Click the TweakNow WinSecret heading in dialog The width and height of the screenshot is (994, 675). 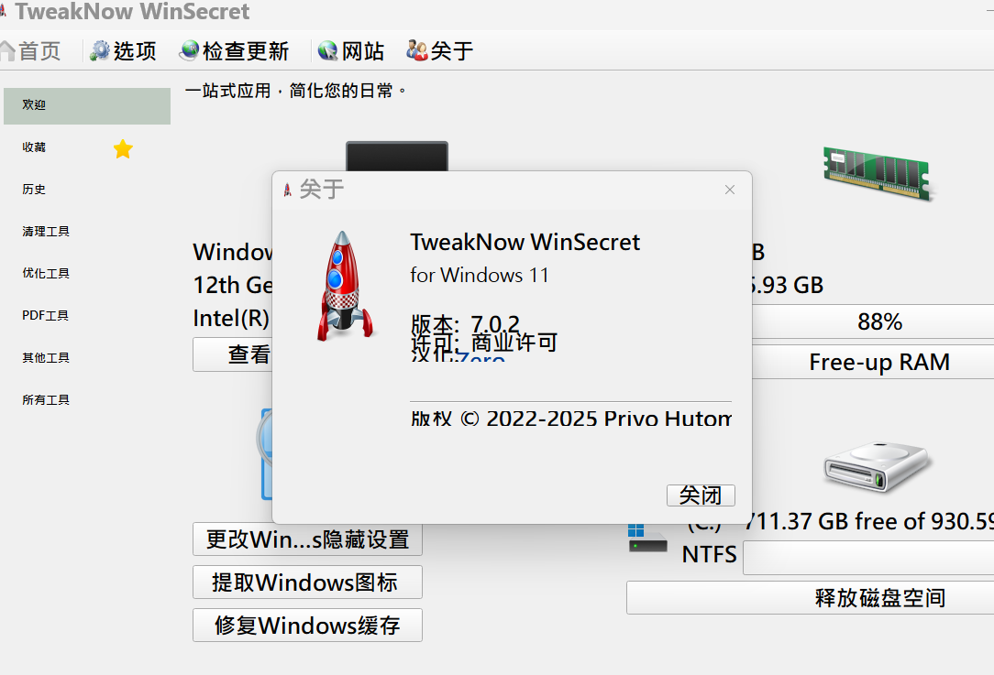tap(525, 243)
